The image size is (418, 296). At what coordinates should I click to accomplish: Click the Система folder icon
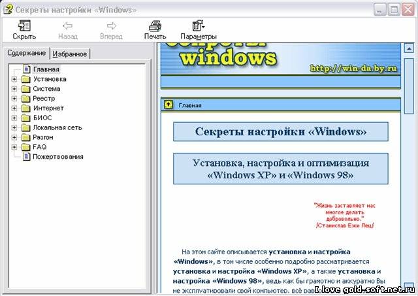tap(25, 89)
